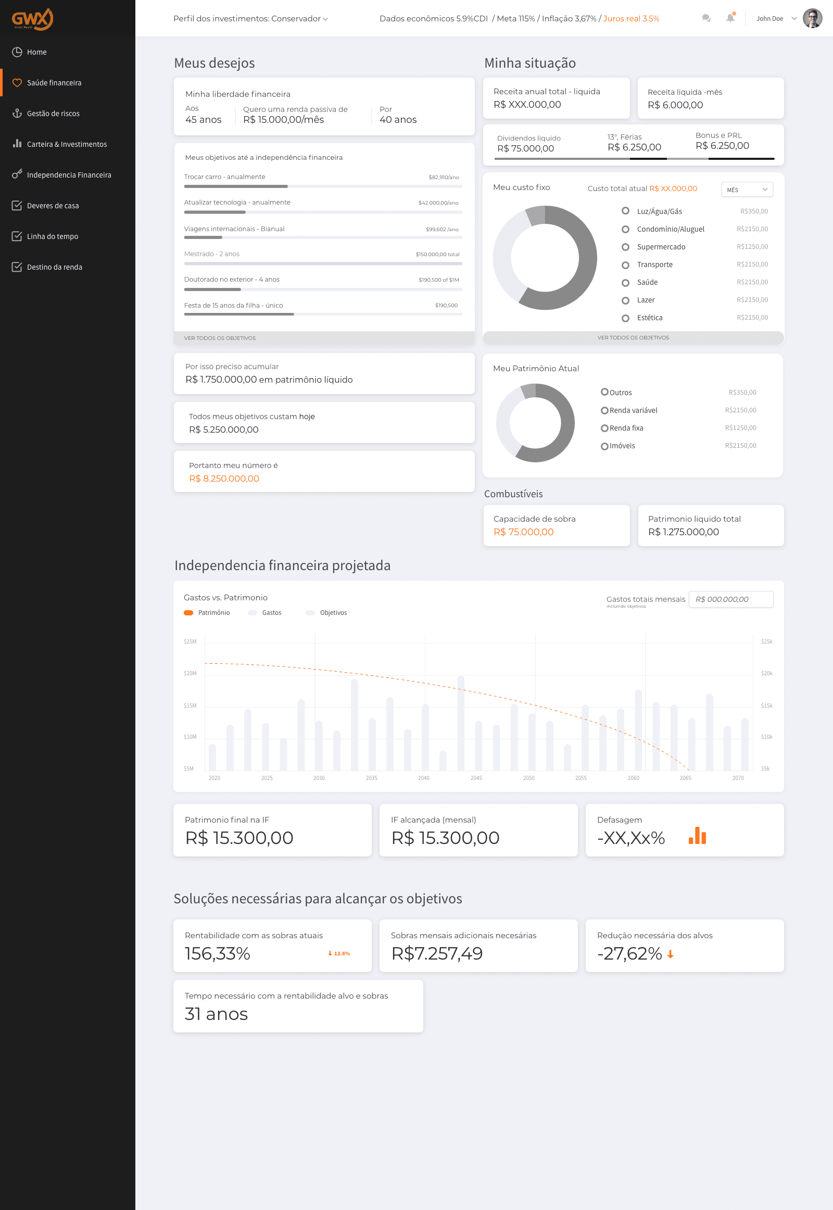Click the GWX logo
833x1210 pixels.
point(32,19)
